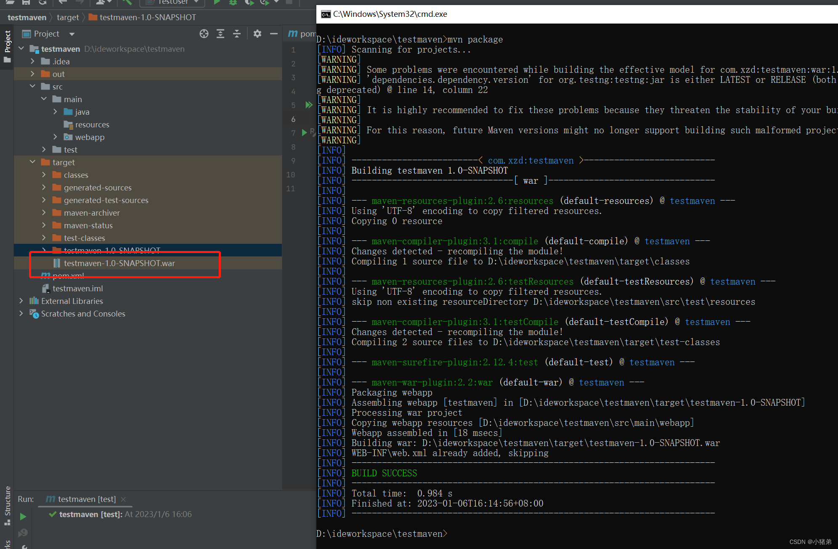Open the Project view dropdown
Viewport: 838px width, 549px height.
pos(72,34)
